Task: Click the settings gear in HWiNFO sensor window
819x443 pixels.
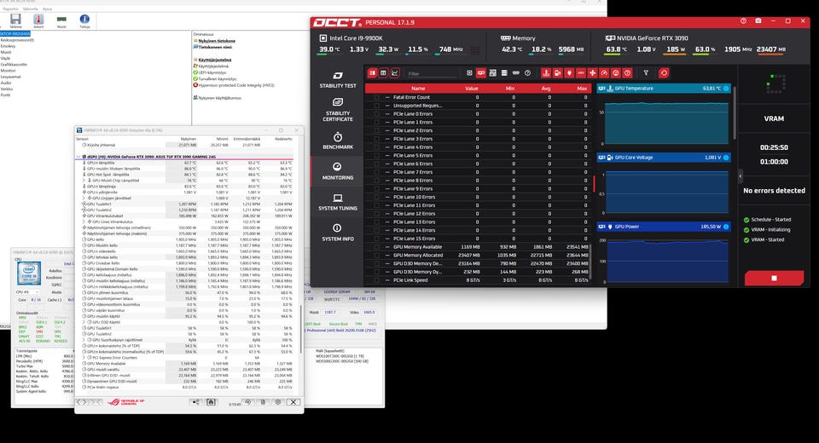Action: tap(278, 402)
